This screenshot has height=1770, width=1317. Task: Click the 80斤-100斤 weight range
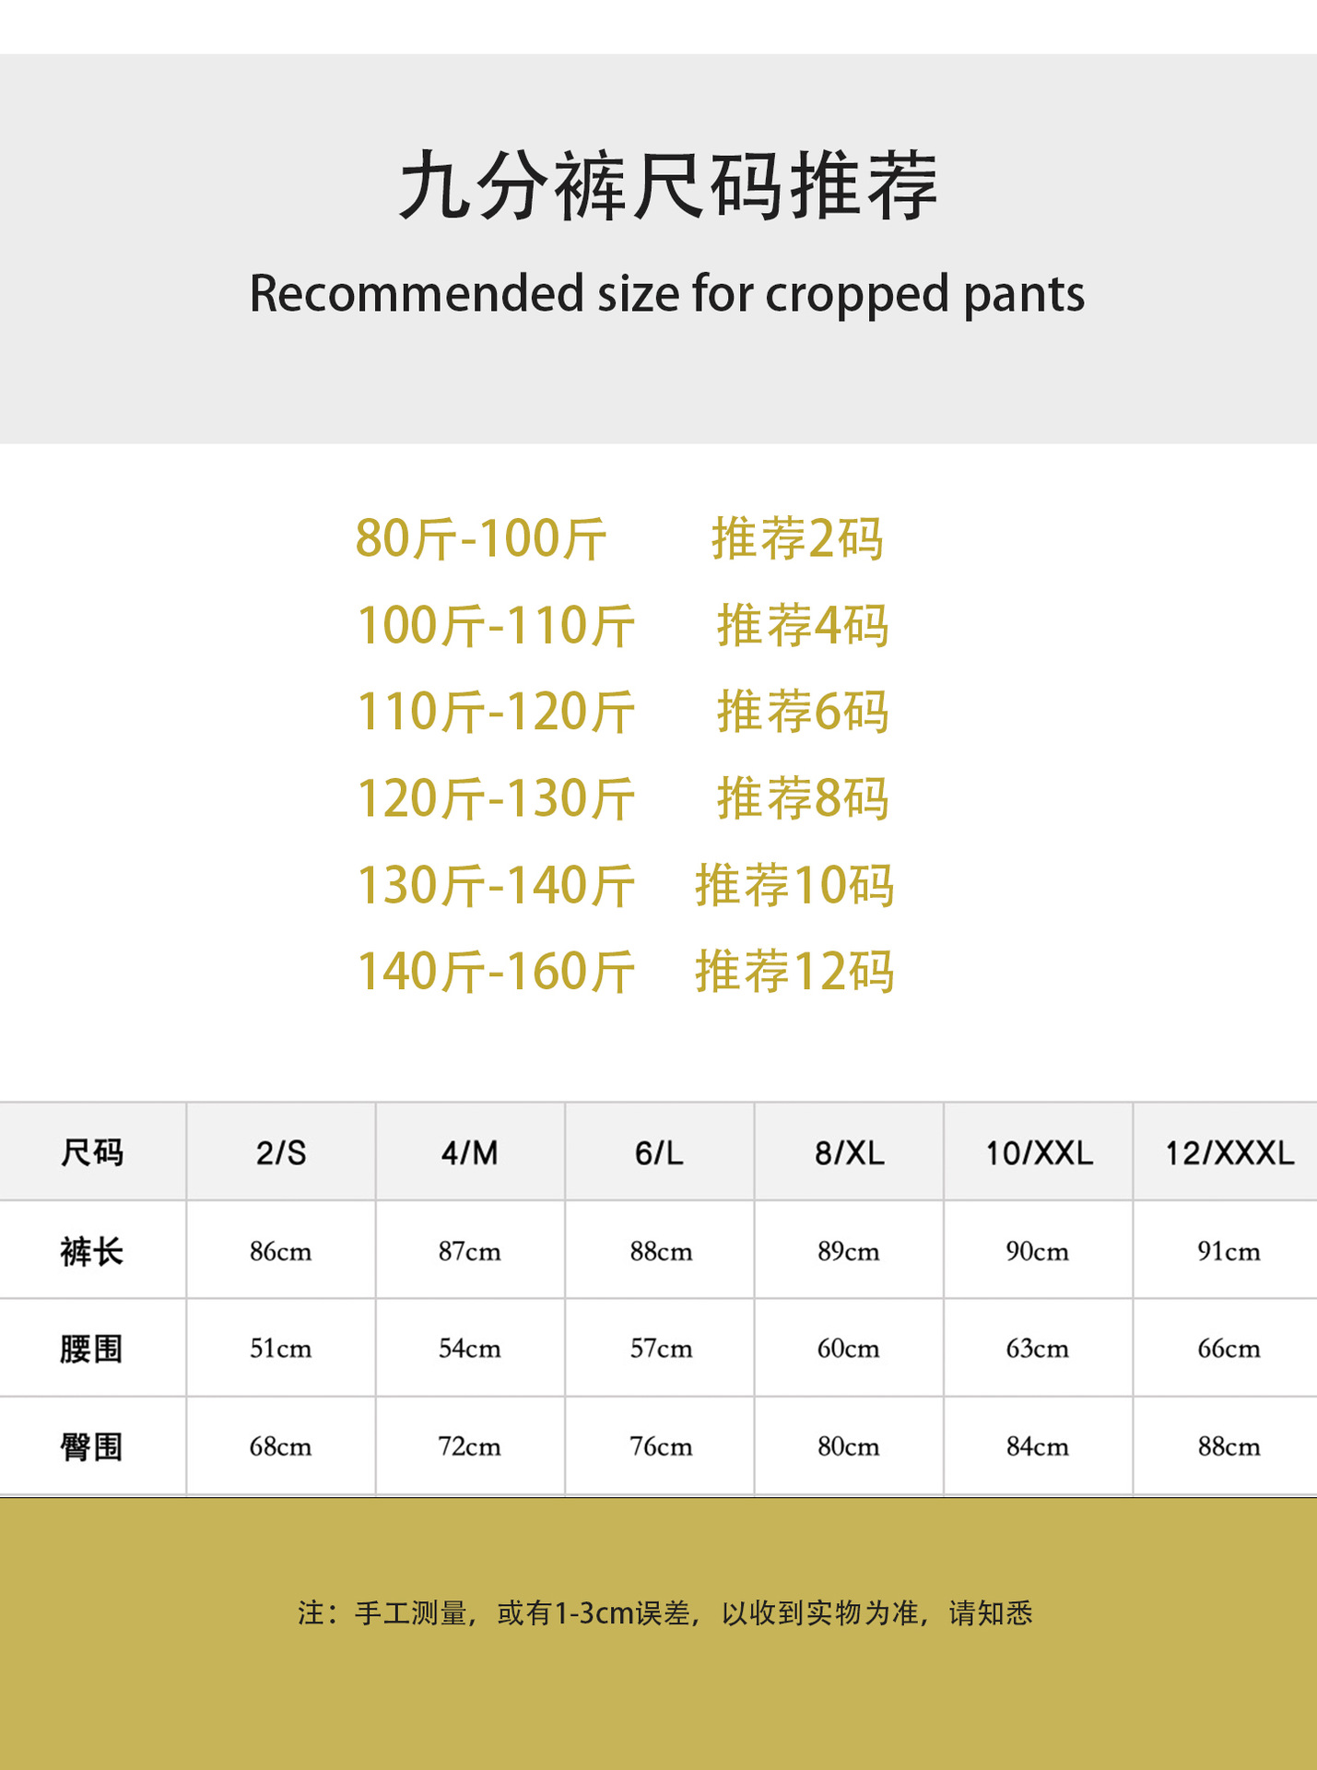(481, 539)
